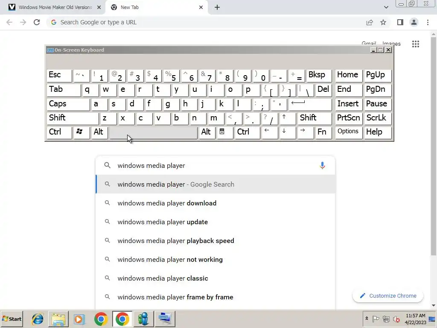This screenshot has height=328, width=437.
Task: Click the Options key on keyboard
Action: [x=349, y=133]
